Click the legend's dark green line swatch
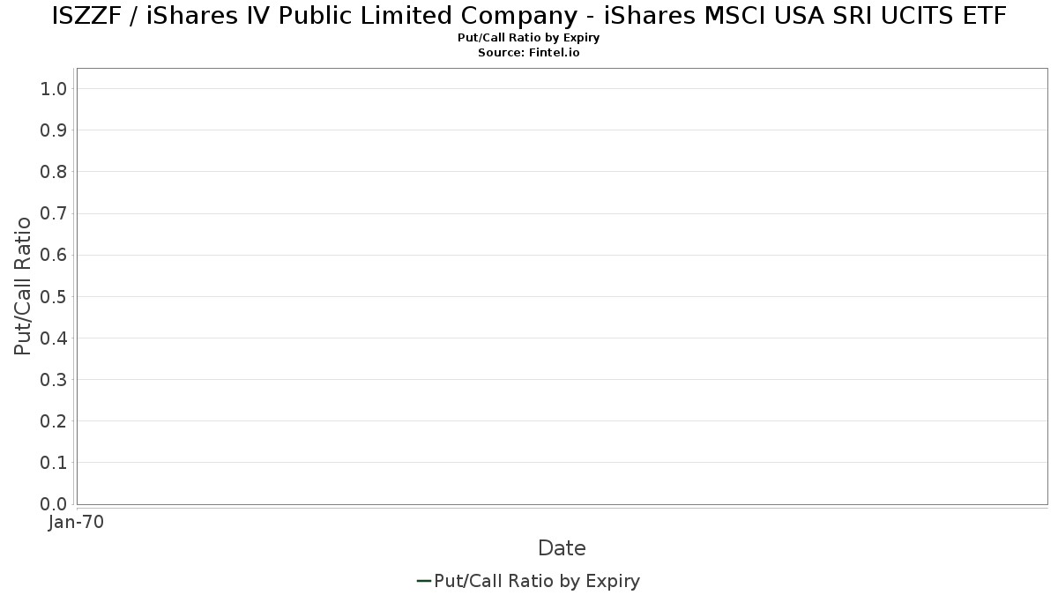This screenshot has height=595, width=1058. tap(423, 581)
